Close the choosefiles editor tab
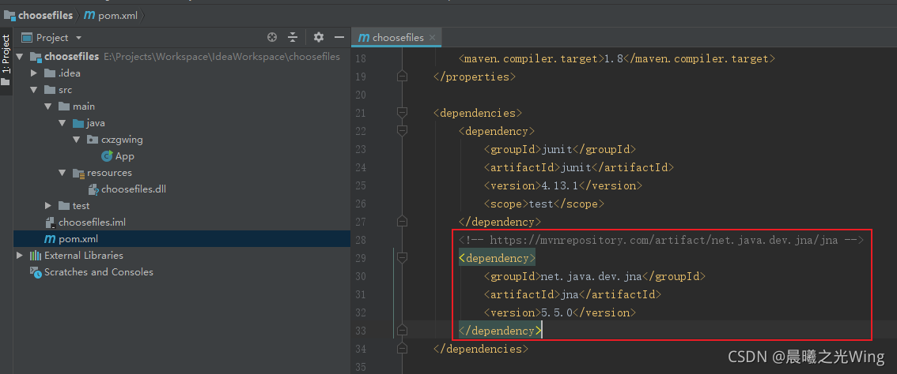Viewport: 897px width, 374px height. [432, 38]
